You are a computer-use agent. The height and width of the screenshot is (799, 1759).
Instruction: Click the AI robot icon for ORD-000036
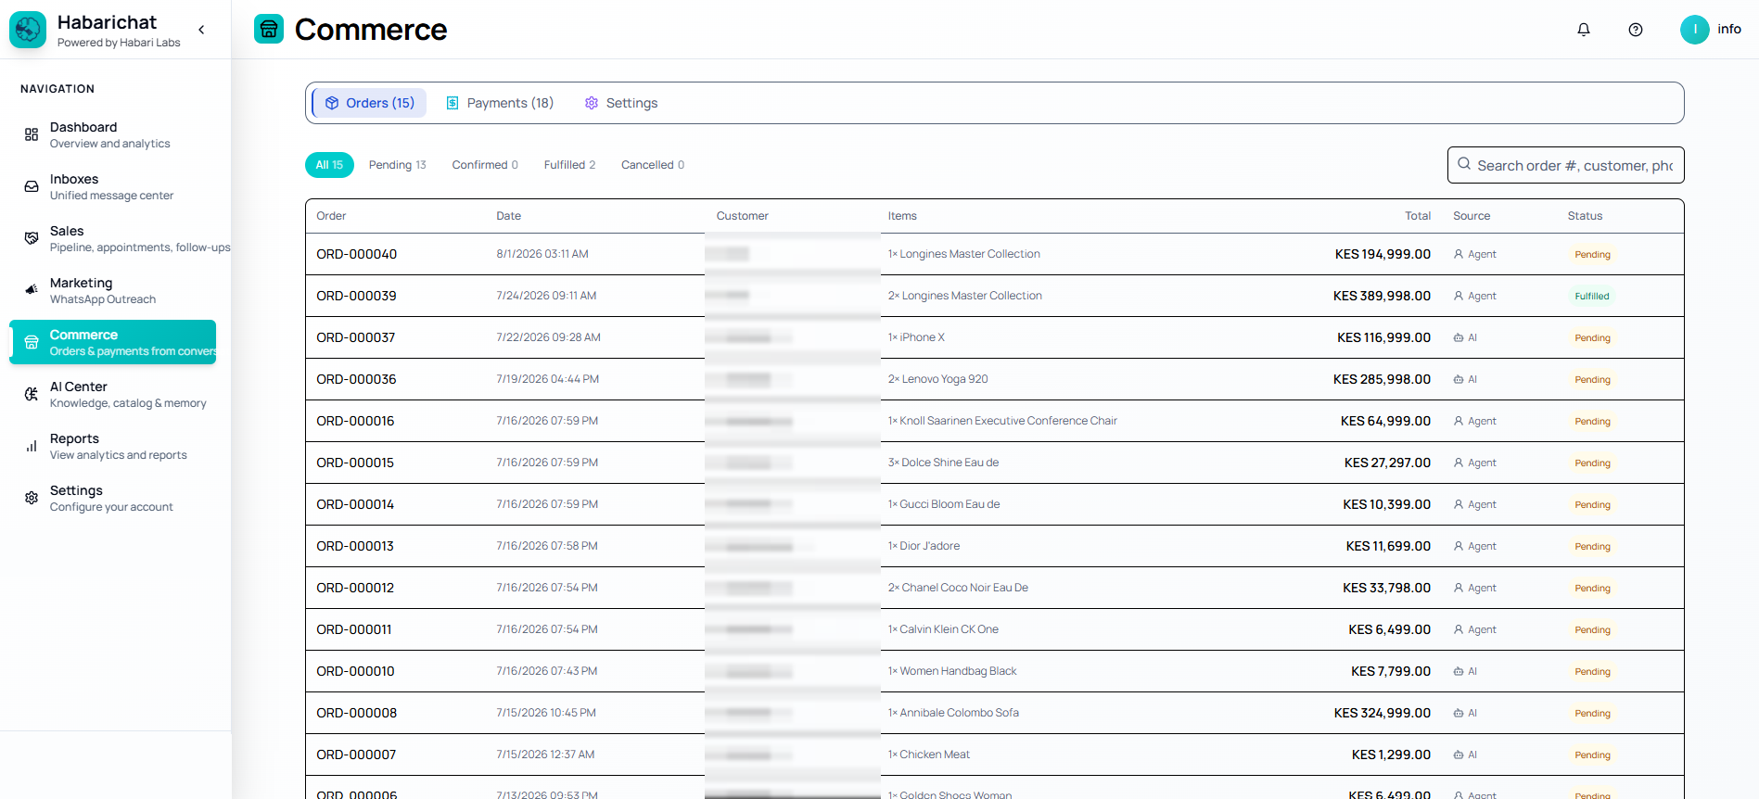pos(1459,379)
